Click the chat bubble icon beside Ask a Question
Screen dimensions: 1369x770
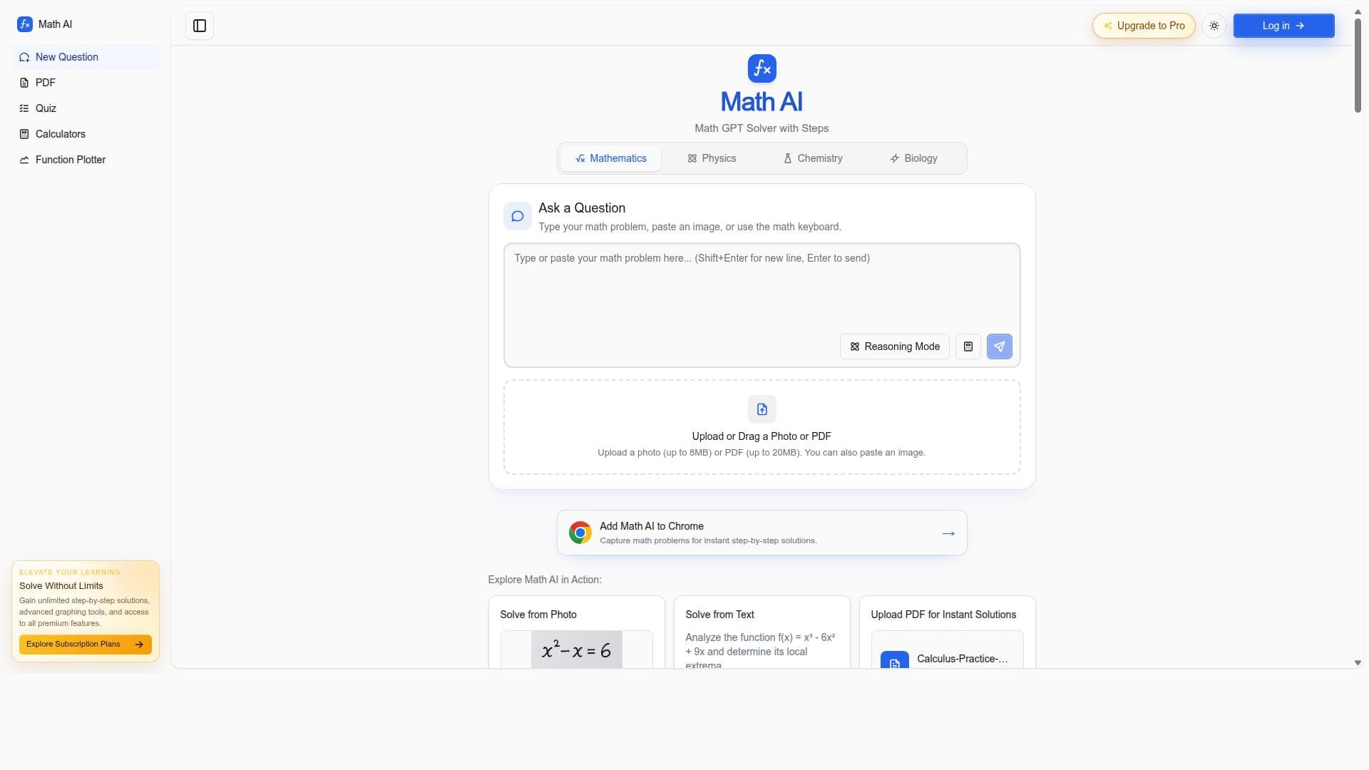pos(517,216)
